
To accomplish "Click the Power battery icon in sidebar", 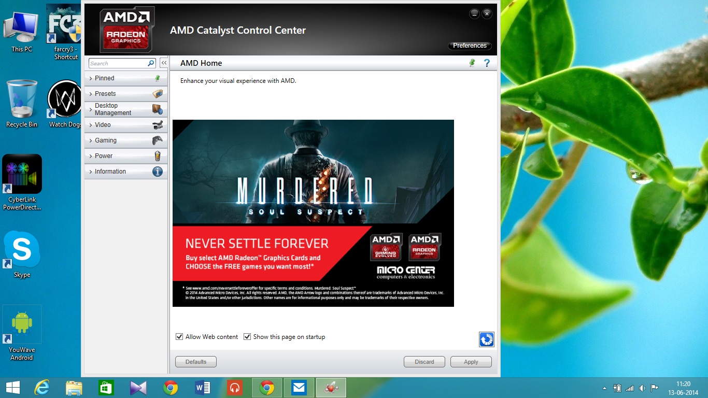I will 158,156.
